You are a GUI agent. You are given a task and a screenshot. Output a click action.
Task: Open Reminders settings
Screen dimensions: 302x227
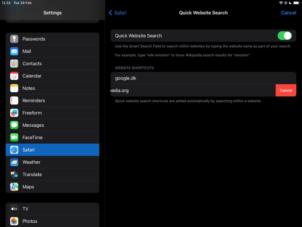pyautogui.click(x=34, y=101)
